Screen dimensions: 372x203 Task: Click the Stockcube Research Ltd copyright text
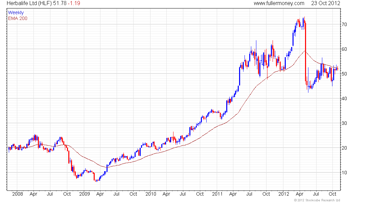[317, 200]
